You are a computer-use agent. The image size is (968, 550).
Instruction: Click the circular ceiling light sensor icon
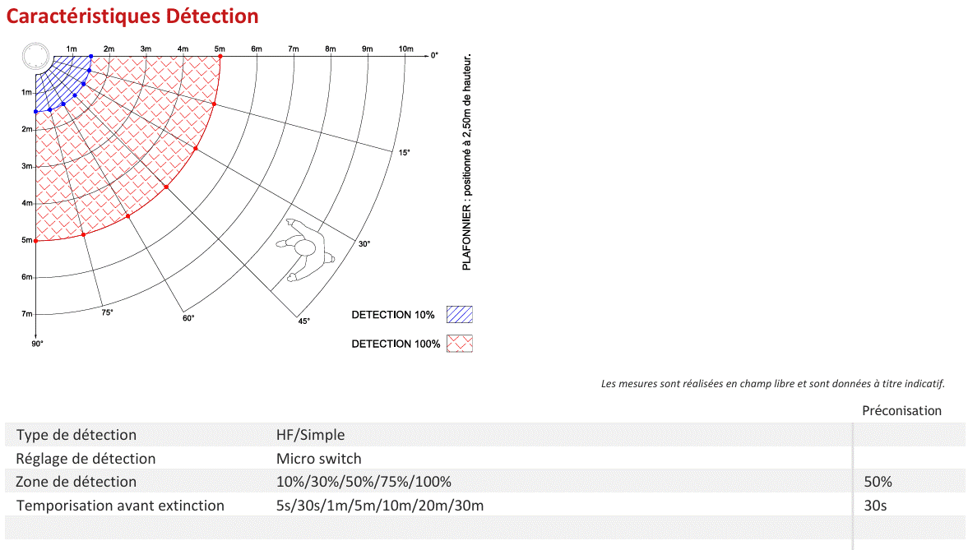[35, 56]
